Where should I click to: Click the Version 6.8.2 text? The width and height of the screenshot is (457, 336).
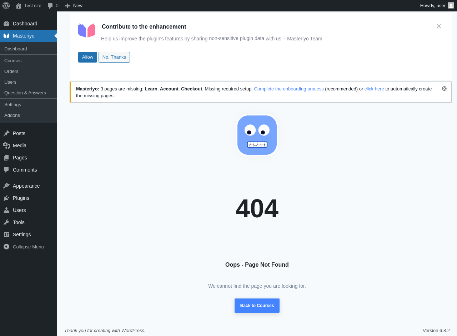[x=436, y=331]
